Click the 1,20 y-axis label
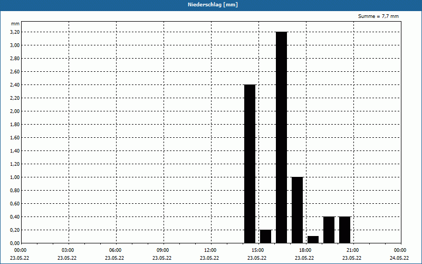 [x=15, y=164]
